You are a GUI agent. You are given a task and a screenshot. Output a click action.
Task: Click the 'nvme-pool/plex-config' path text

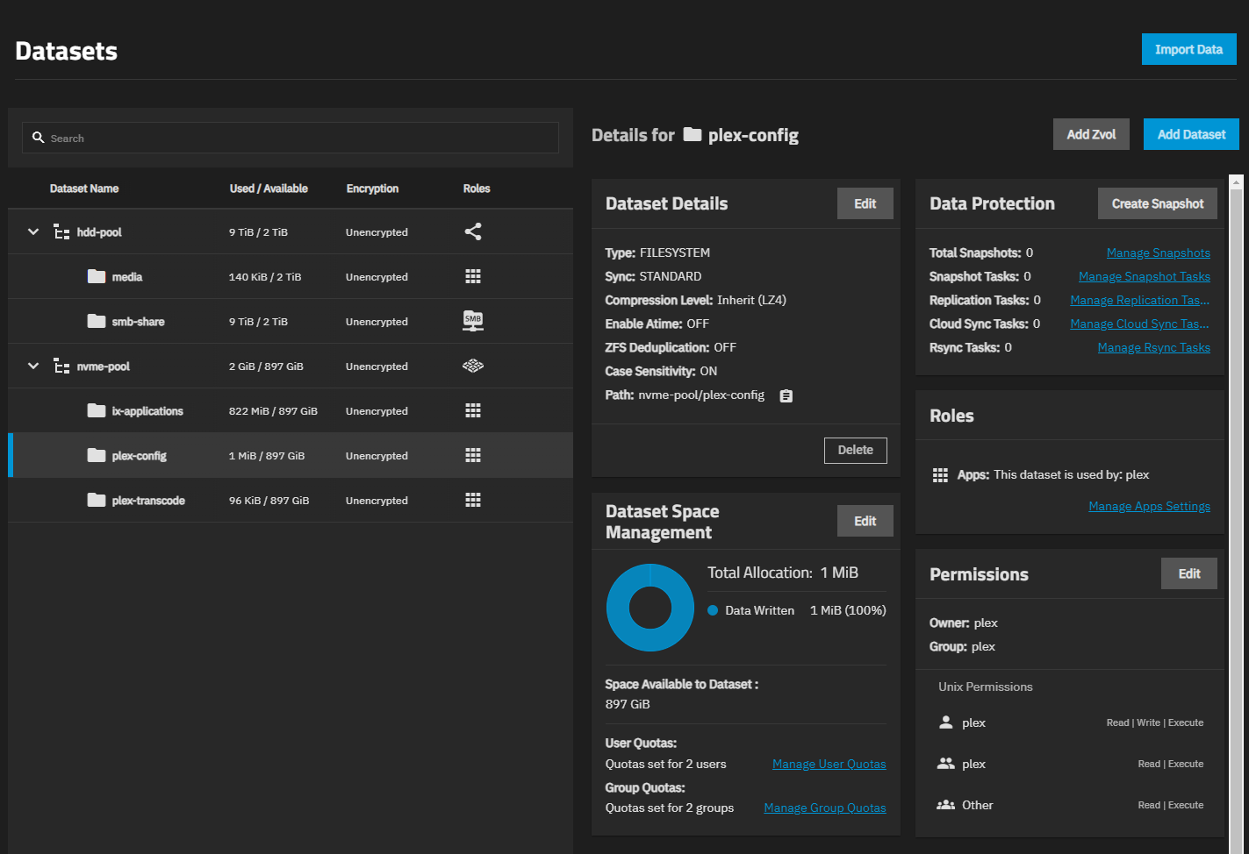click(701, 395)
